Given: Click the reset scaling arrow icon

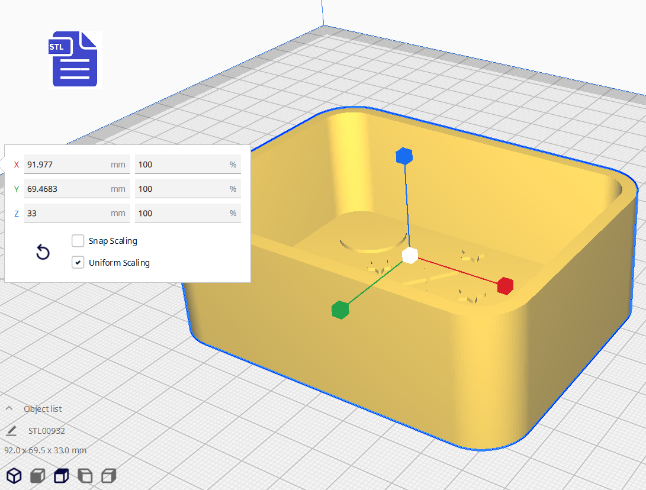Looking at the screenshot, I should [43, 253].
